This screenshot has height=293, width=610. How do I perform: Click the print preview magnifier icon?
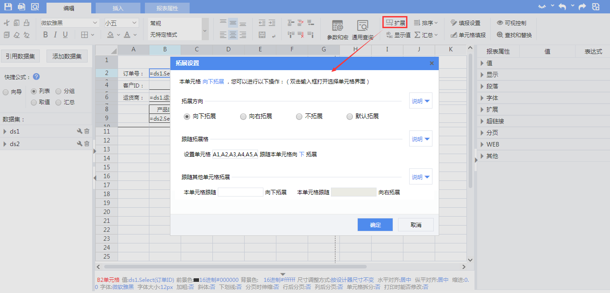(x=35, y=7)
